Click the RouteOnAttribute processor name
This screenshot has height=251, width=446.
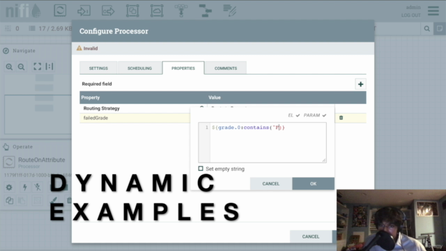[42, 160]
